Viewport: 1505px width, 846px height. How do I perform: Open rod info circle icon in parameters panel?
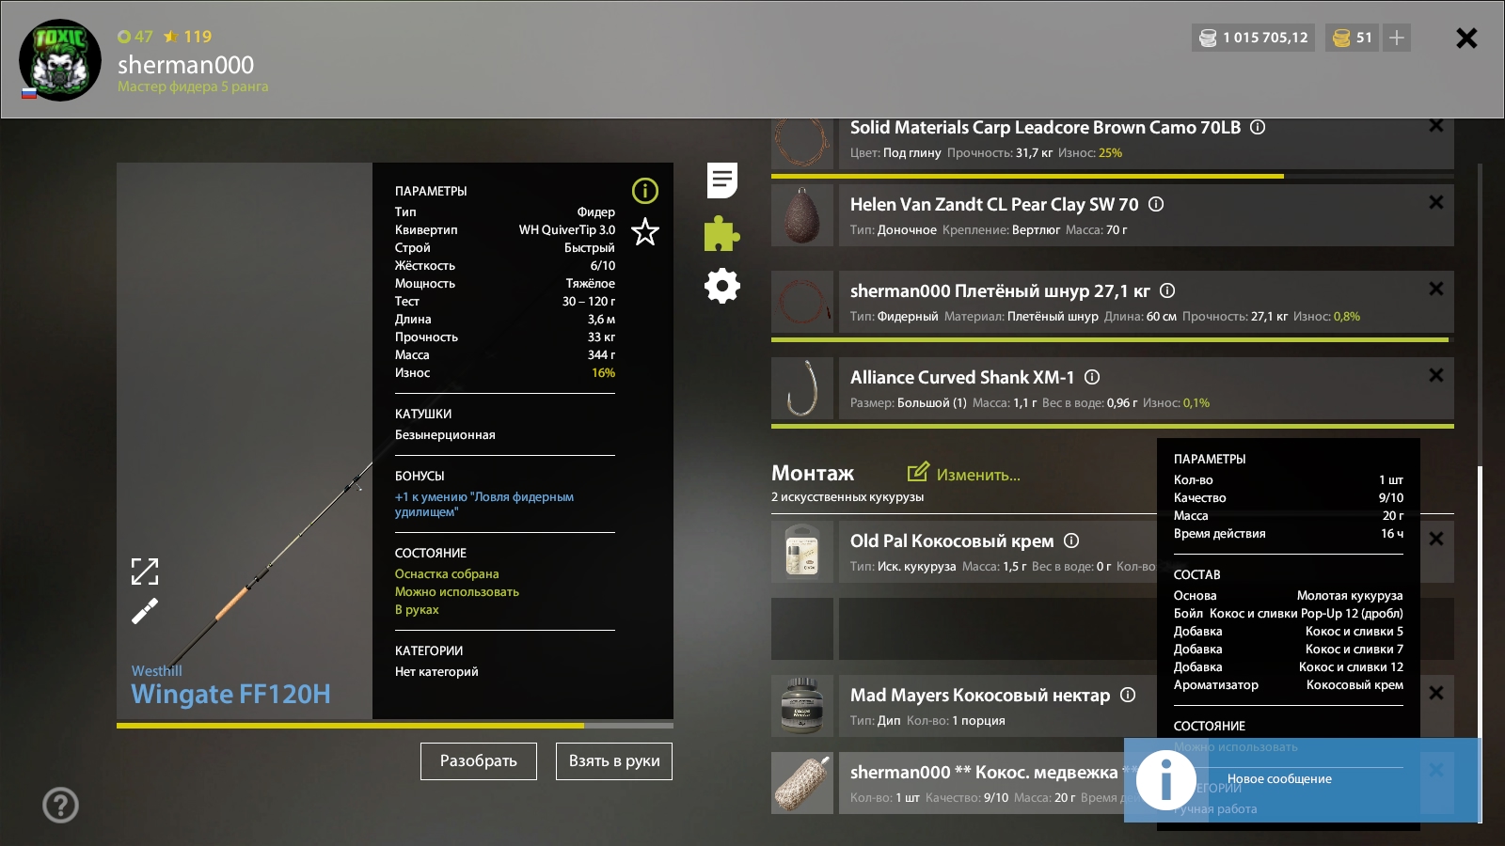tap(645, 191)
